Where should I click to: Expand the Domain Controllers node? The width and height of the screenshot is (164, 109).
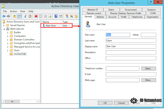(x=8, y=40)
